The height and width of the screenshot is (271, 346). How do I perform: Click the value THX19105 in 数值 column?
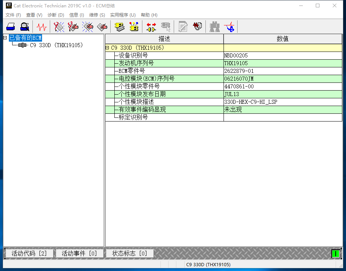point(236,63)
